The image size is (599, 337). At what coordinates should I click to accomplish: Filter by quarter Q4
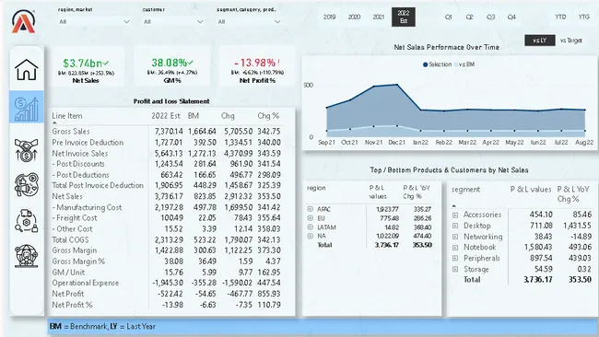click(x=511, y=17)
